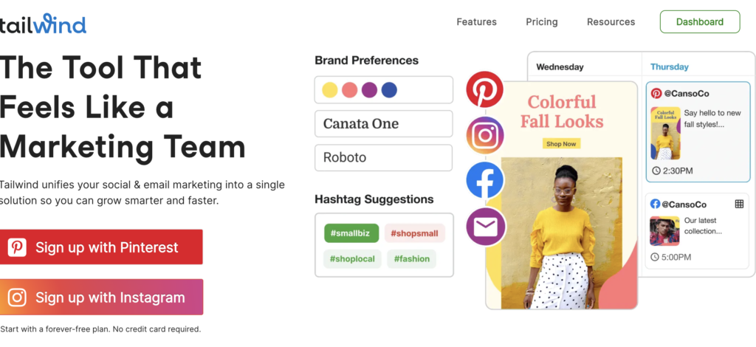The width and height of the screenshot is (756, 347).
Task: Open the Resources menu item
Action: (x=611, y=22)
